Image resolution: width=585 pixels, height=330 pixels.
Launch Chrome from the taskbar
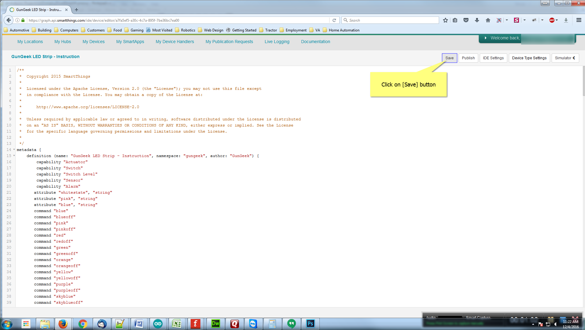83,324
